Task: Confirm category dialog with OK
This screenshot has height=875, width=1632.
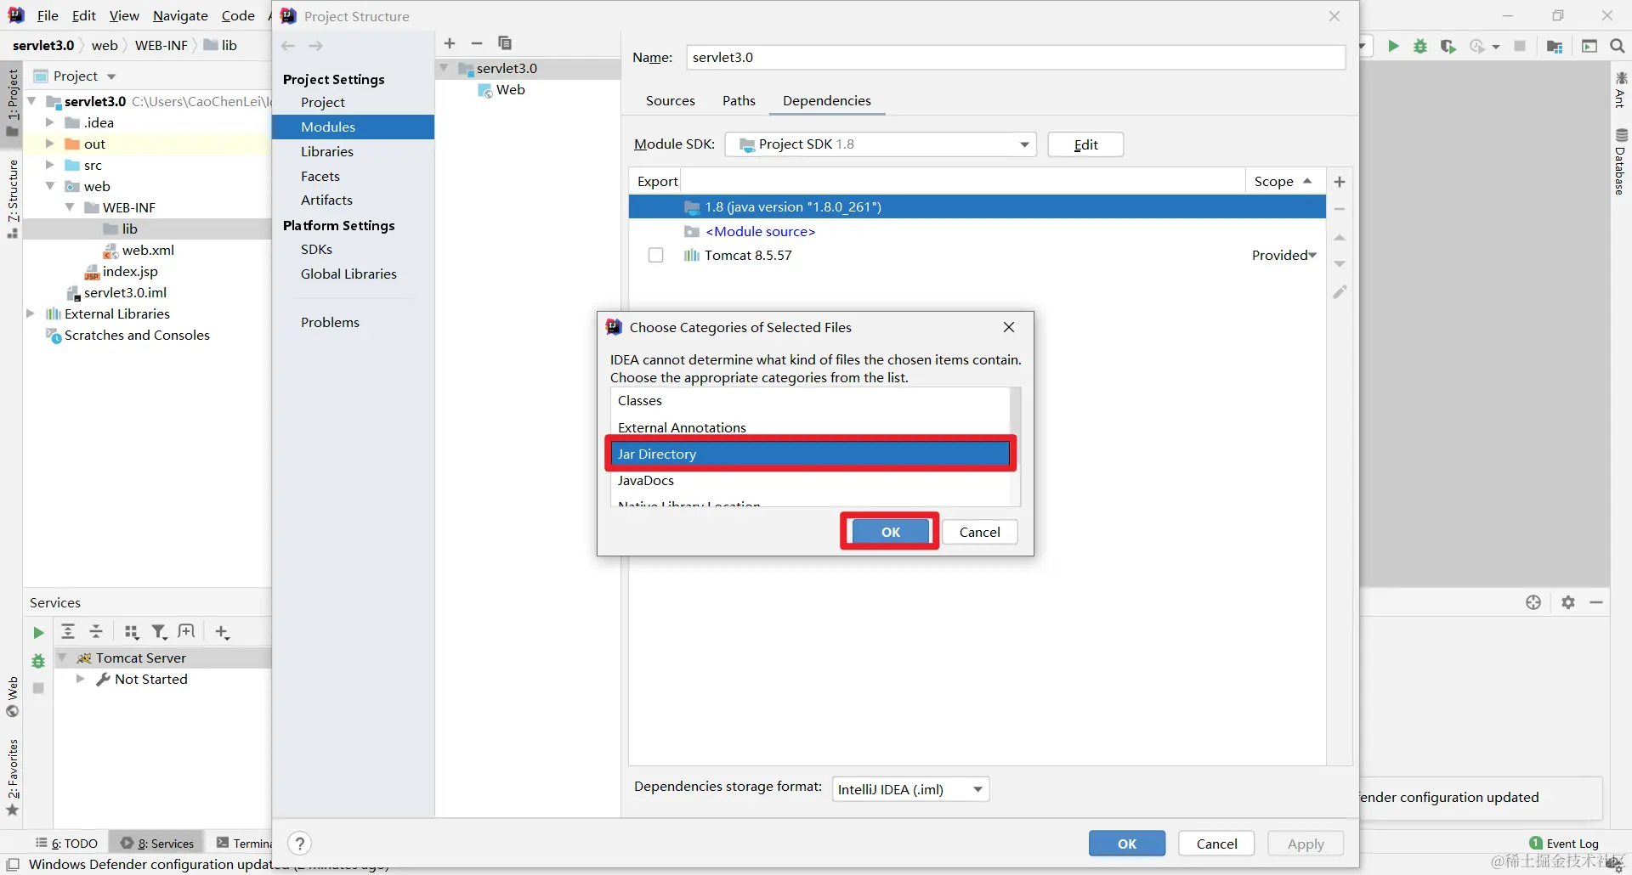Action: 890,532
